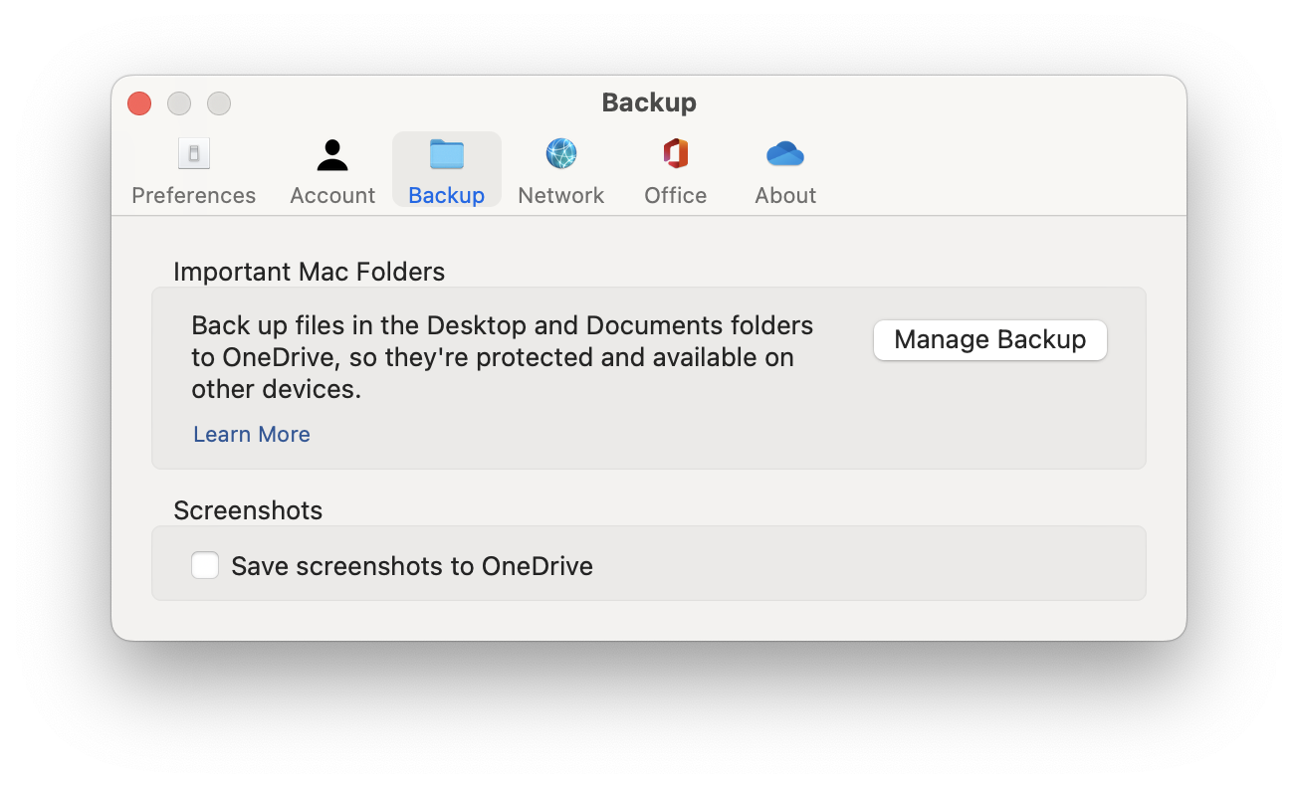The image size is (1298, 788).
Task: Click the Screenshots section heading
Action: point(248,510)
